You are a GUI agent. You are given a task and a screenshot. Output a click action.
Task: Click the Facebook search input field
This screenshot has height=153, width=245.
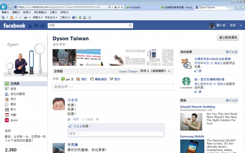(x=88, y=26)
